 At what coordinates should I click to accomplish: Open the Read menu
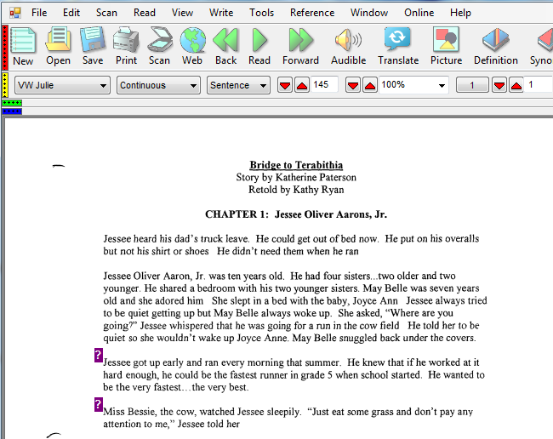[145, 13]
